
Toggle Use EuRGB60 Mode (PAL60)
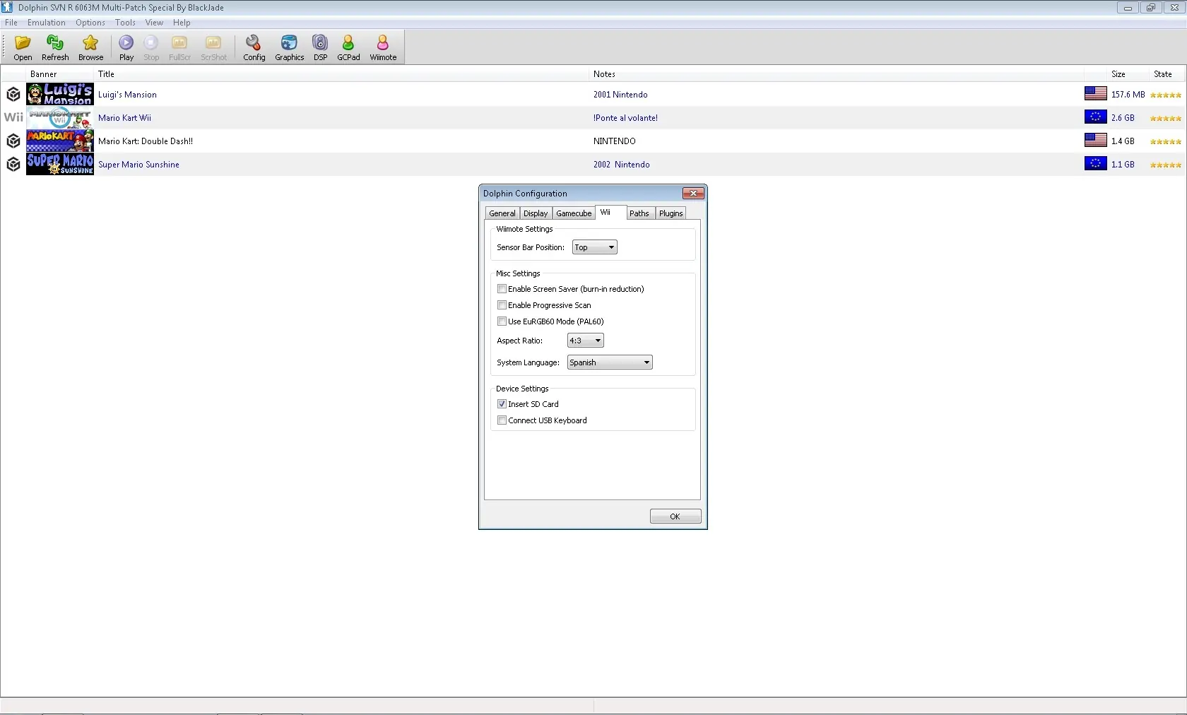click(x=502, y=321)
